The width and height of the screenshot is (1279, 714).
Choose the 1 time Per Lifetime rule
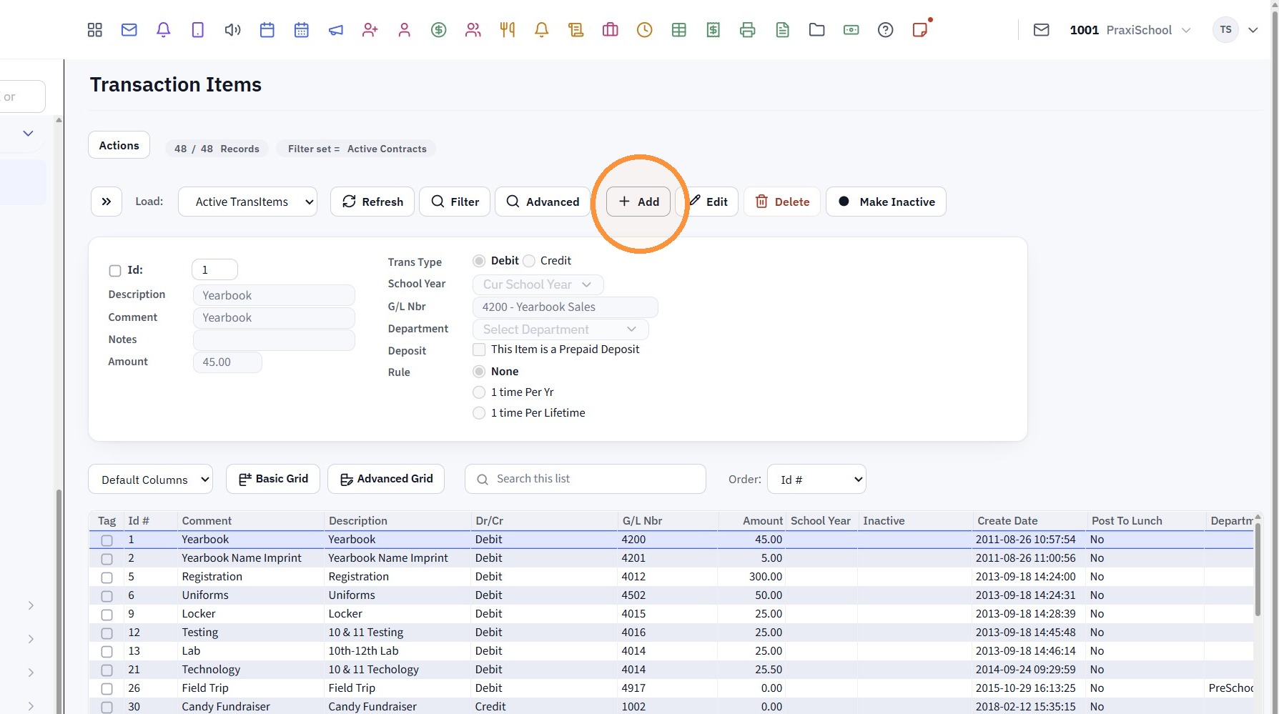coord(479,413)
